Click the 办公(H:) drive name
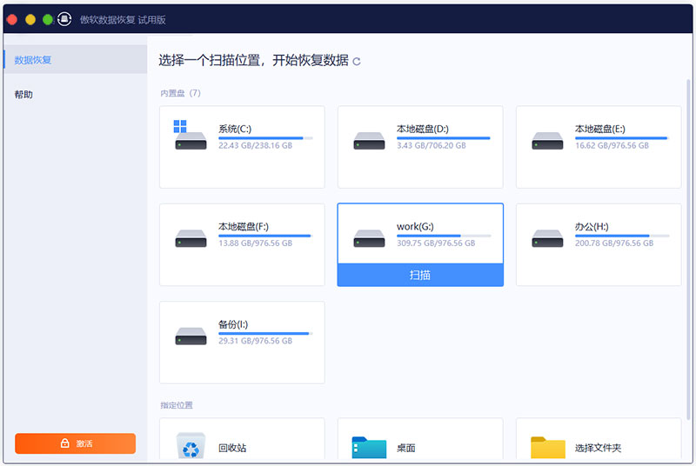The height and width of the screenshot is (466, 696). click(592, 227)
